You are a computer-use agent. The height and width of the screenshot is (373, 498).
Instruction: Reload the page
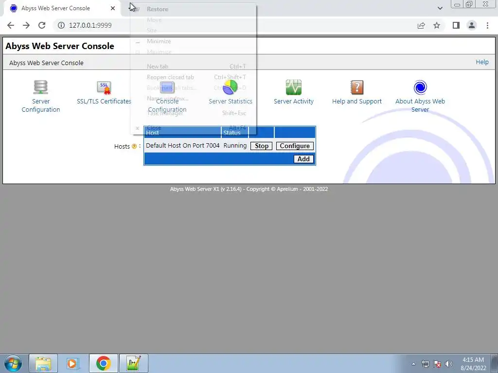click(42, 25)
